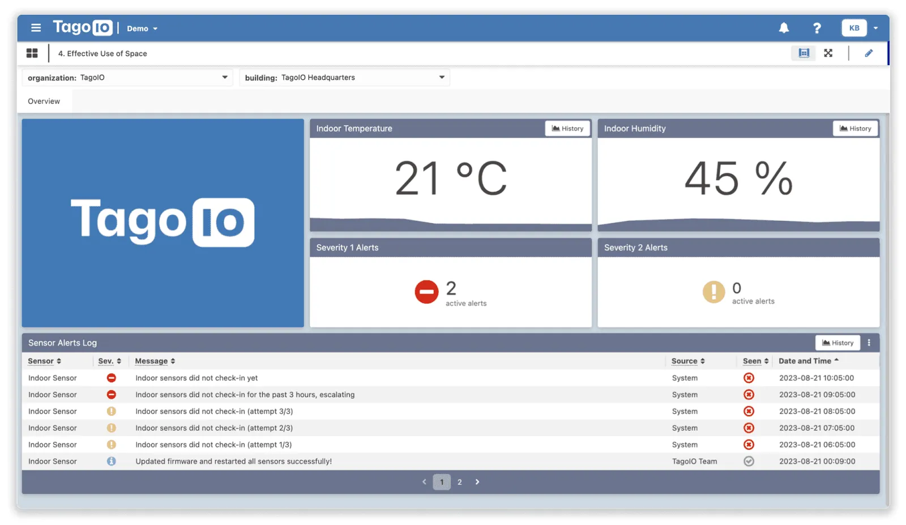The width and height of the screenshot is (906, 525).
Task: Open the dashboards grid icon
Action: pos(32,53)
